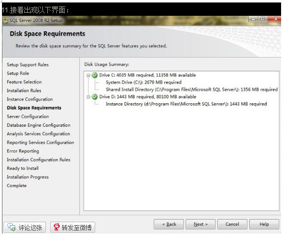
Task: Select 'System Drive (C:\): 2679 MB required' row
Action: click(143, 82)
